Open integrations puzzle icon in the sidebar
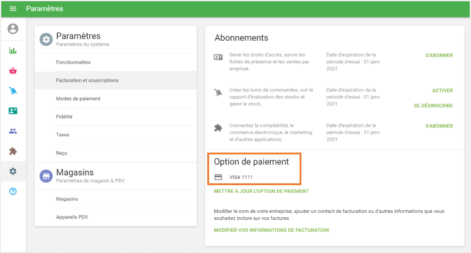471x253 pixels. click(13, 151)
